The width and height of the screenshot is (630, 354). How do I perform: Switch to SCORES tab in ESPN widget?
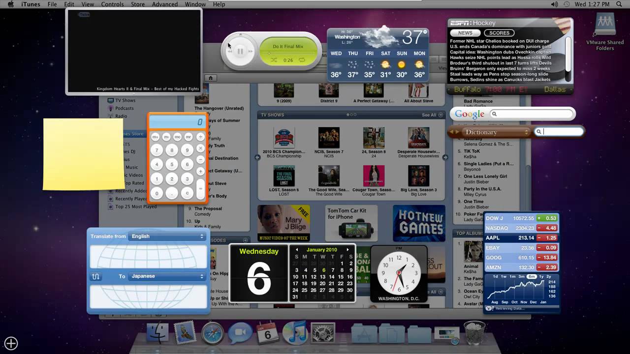pyautogui.click(x=499, y=33)
